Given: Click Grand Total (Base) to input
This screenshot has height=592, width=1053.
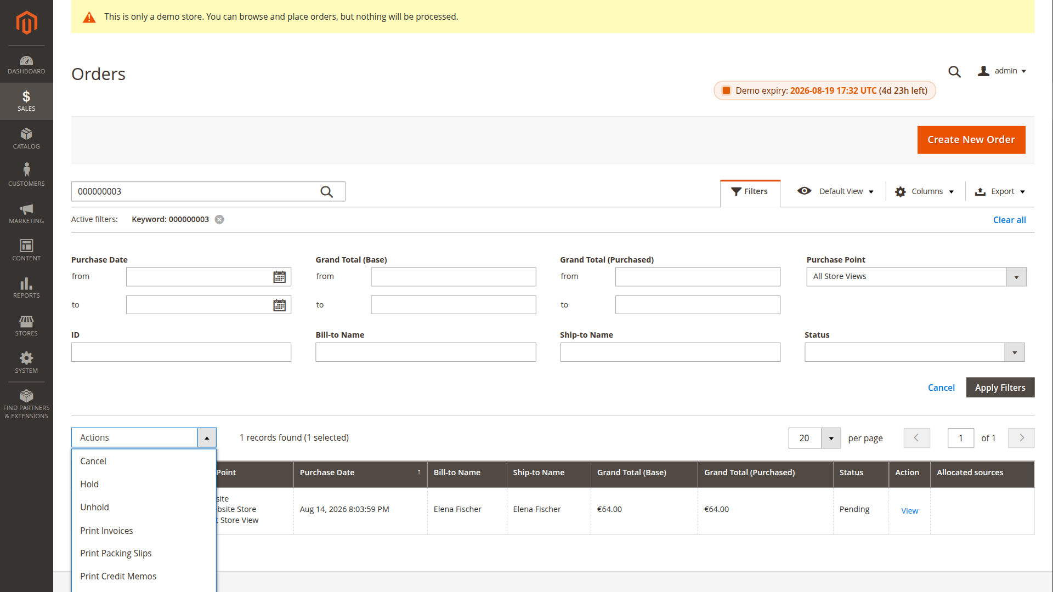Looking at the screenshot, I should point(454,305).
